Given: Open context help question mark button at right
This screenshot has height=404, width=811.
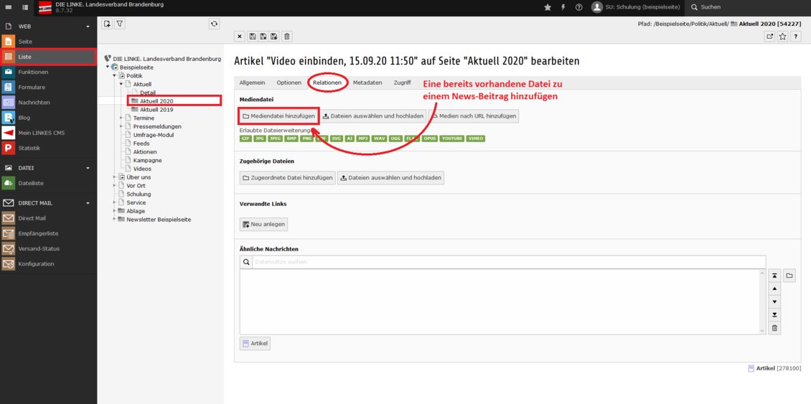Looking at the screenshot, I should point(796,36).
